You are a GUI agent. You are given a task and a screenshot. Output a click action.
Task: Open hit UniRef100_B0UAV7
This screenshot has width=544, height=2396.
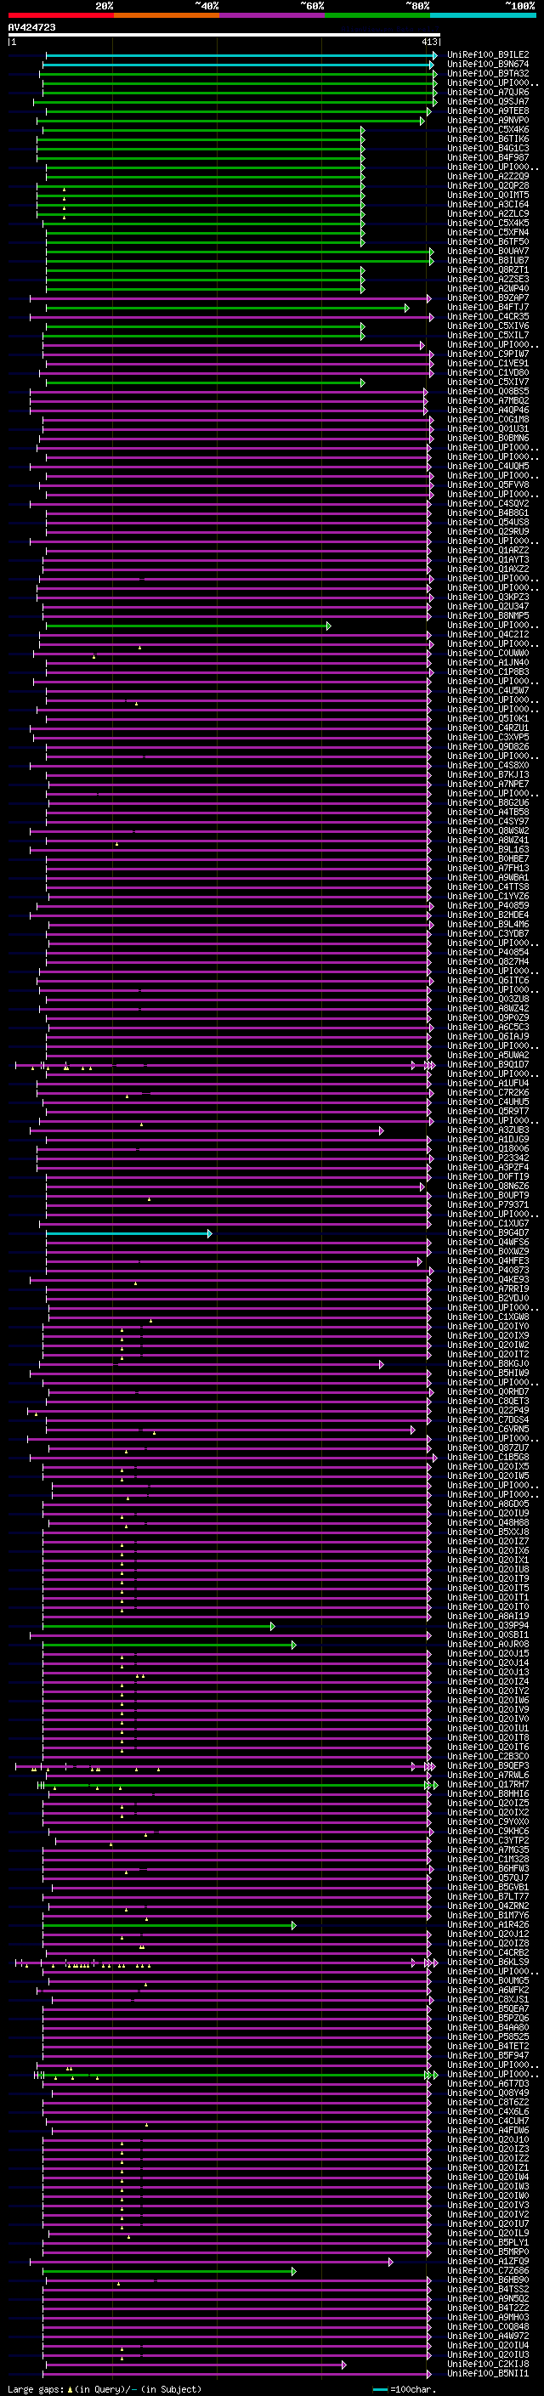[x=487, y=252]
